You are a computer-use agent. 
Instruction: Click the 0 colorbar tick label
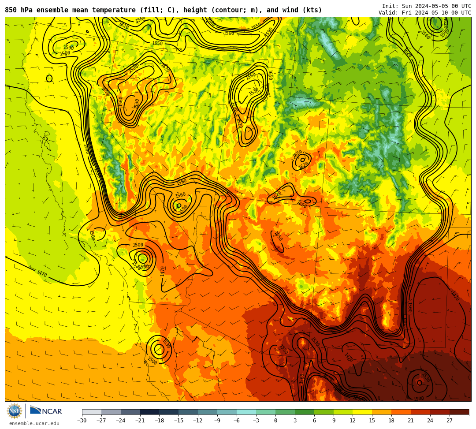[275, 421]
